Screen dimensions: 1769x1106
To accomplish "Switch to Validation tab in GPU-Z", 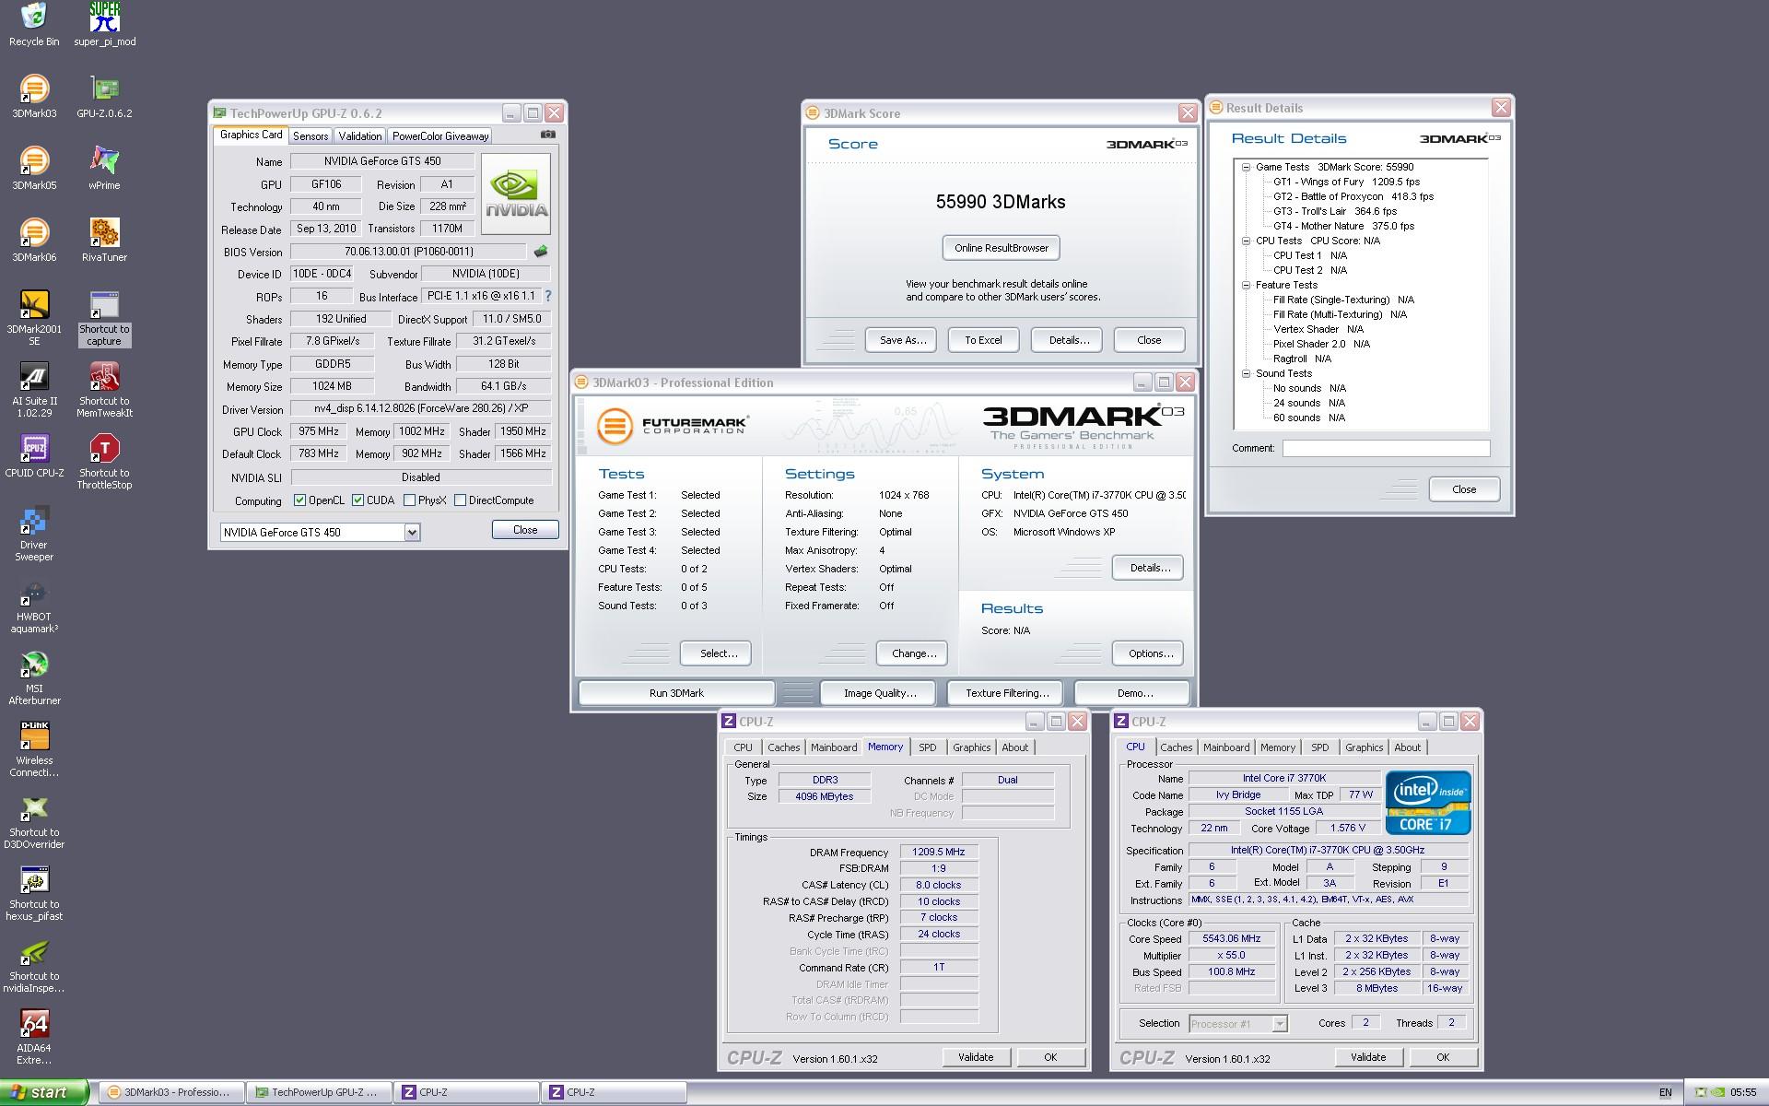I will (360, 135).
